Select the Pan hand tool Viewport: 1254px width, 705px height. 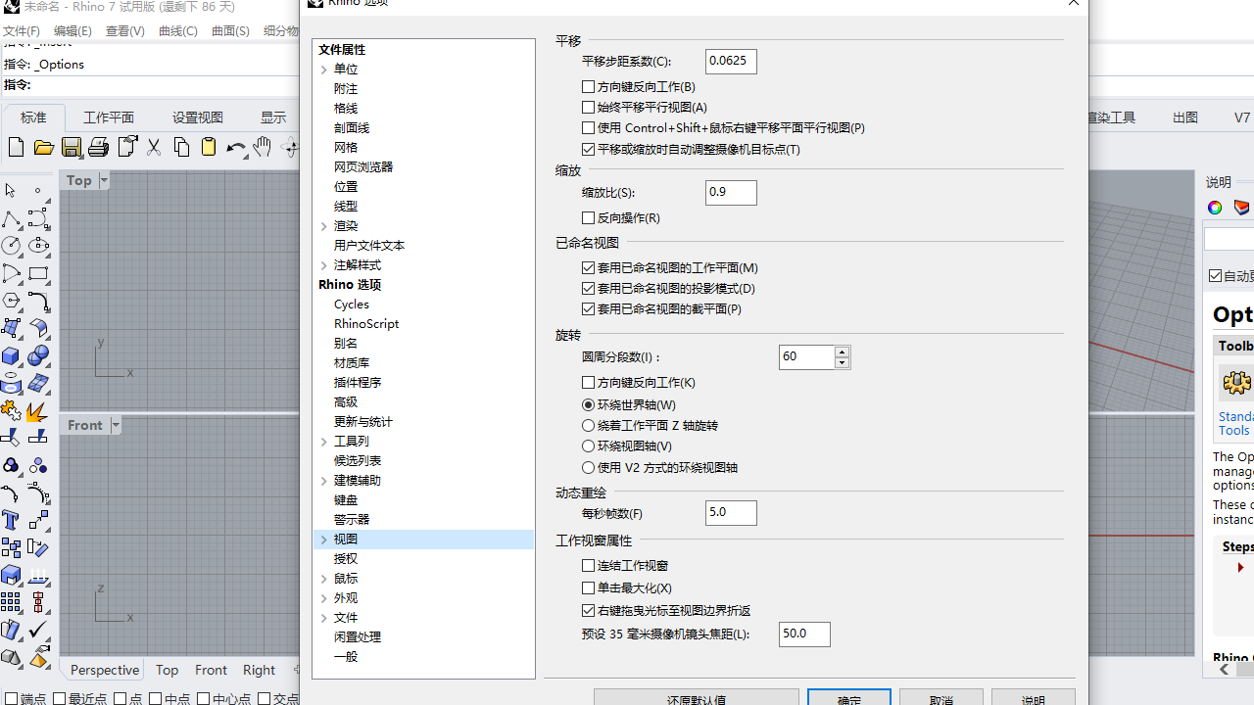pos(262,147)
